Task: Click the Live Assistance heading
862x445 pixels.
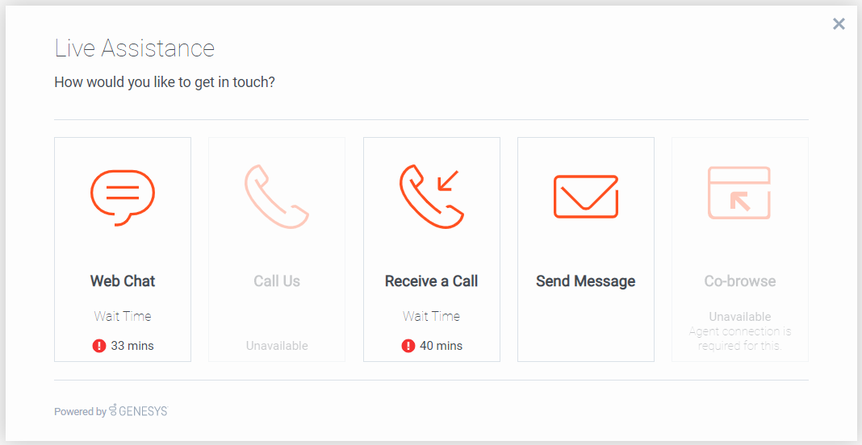Action: (x=135, y=48)
